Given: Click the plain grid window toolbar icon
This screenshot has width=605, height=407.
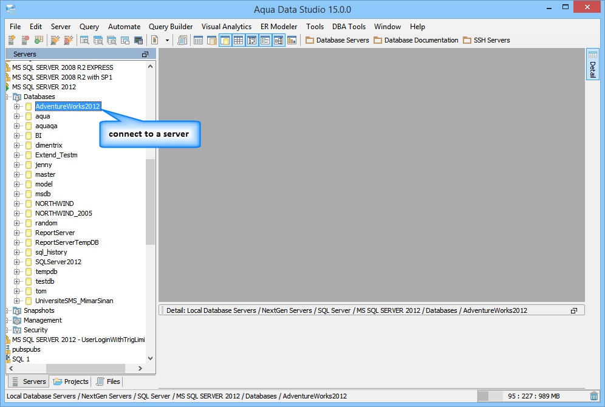Looking at the screenshot, I should [x=198, y=40].
